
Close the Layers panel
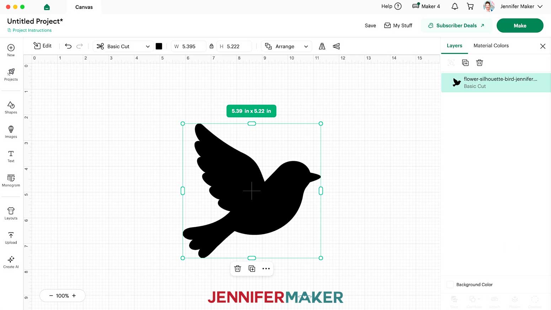pos(543,46)
